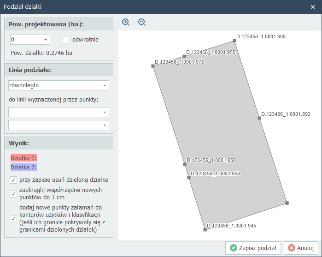Click the Anuluj button
The width and height of the screenshot is (322, 257).
point(301,248)
